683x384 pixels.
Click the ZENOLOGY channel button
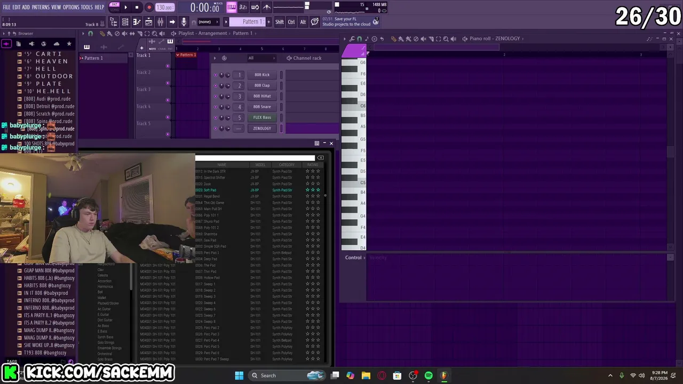pos(262,129)
